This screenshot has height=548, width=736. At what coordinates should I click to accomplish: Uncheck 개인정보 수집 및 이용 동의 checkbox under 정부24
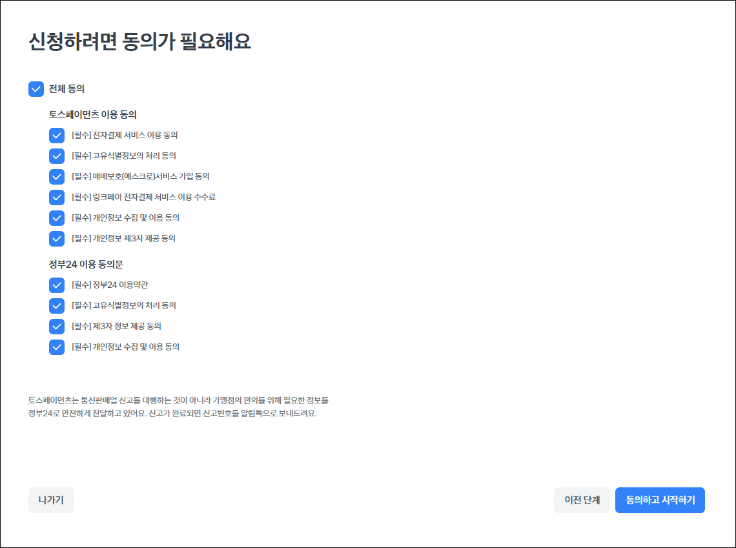pos(57,347)
